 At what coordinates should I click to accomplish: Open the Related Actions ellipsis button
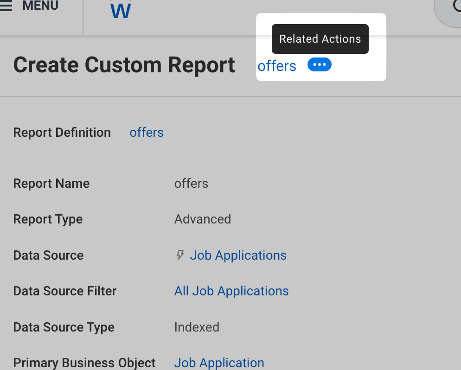pos(320,65)
